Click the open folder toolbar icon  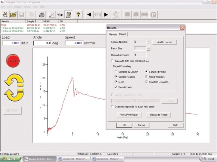point(14,15)
